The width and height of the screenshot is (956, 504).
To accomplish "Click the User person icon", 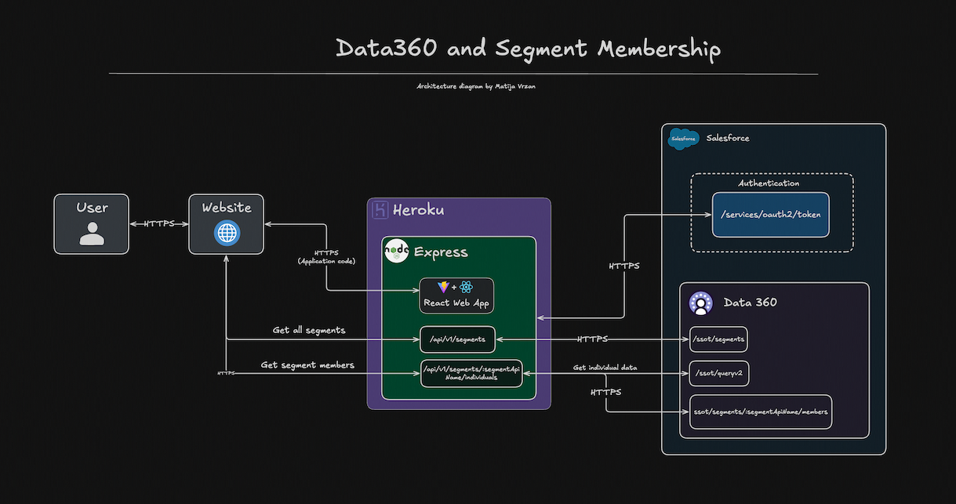I will click(93, 234).
